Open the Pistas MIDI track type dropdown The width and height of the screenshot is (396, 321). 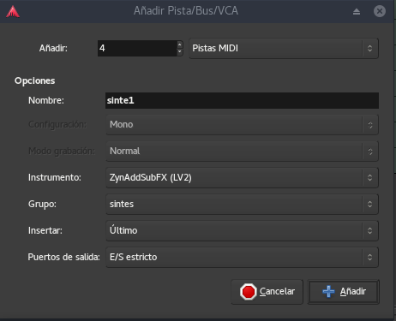[x=284, y=48]
